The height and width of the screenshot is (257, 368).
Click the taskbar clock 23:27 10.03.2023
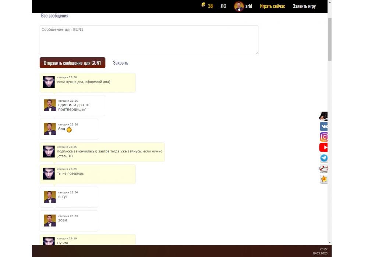click(320, 251)
